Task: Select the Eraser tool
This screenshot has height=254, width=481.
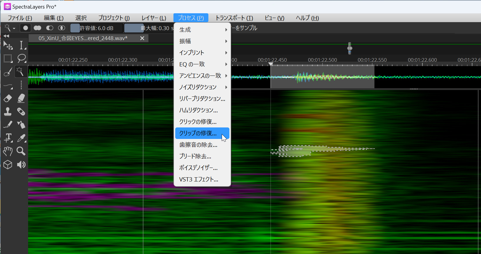Action: 8,98
